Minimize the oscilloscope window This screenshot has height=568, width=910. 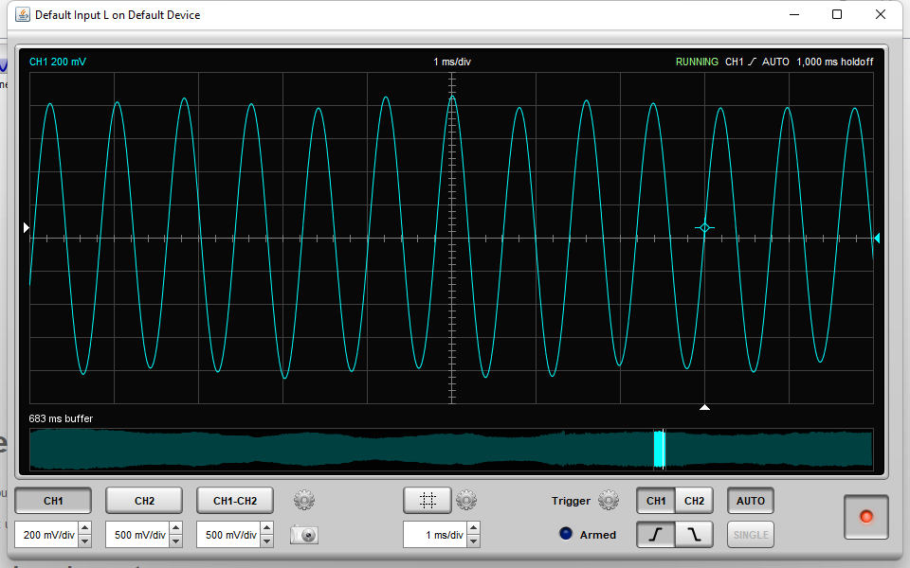pos(794,14)
